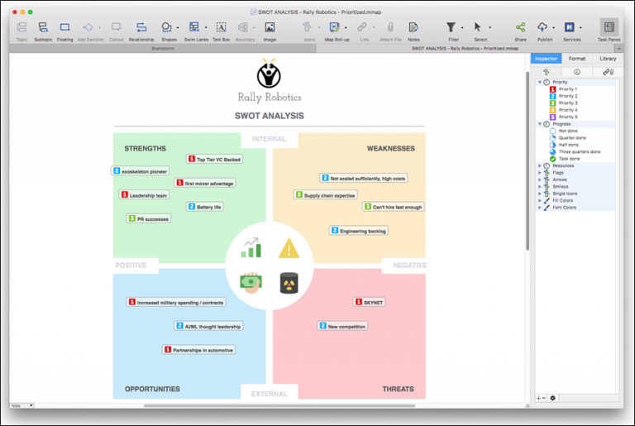
Task: Open the task info clock sub-tab in Inspector
Action: click(x=576, y=72)
